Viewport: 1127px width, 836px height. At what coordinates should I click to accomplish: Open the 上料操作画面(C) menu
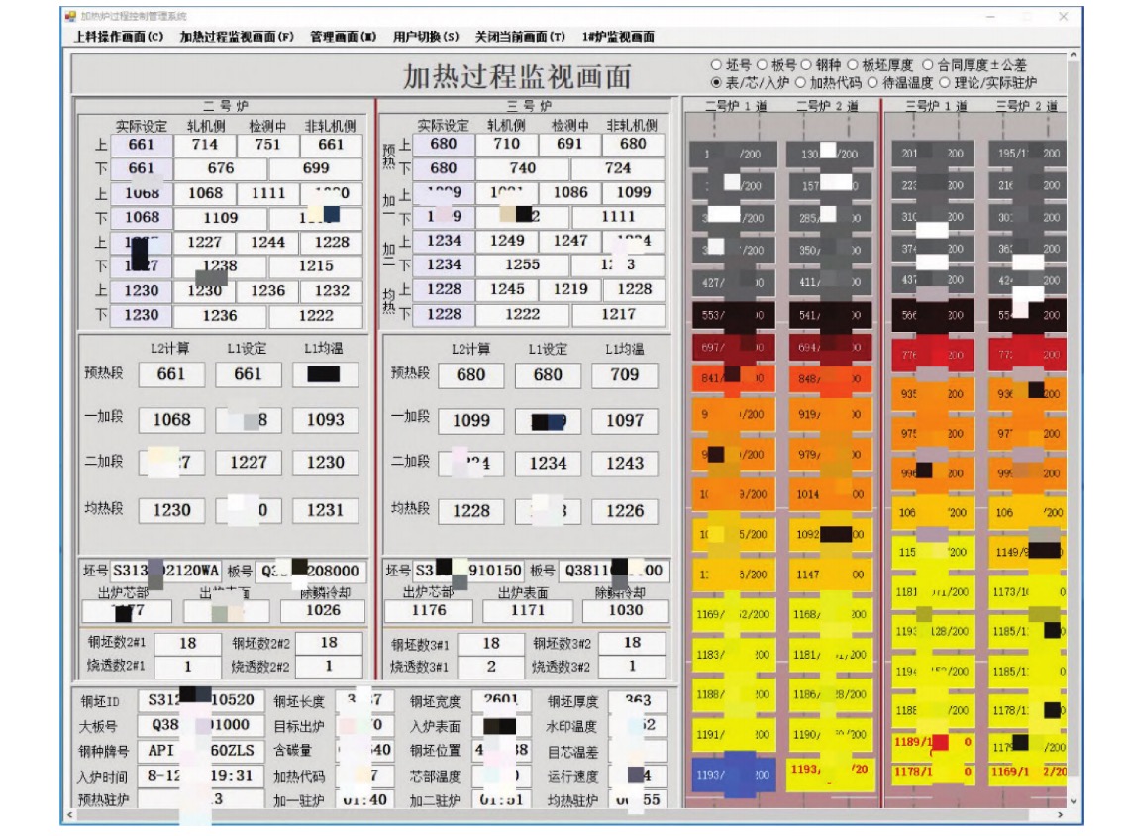click(119, 37)
